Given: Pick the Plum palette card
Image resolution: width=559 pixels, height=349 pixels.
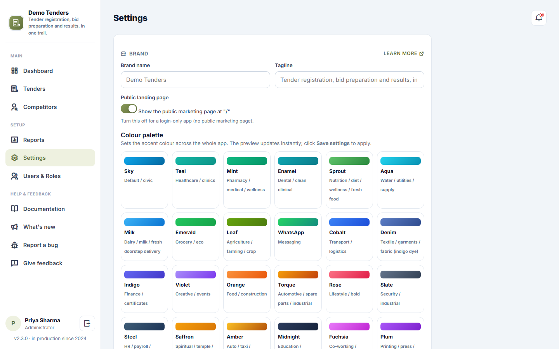Looking at the screenshot, I should [401, 333].
